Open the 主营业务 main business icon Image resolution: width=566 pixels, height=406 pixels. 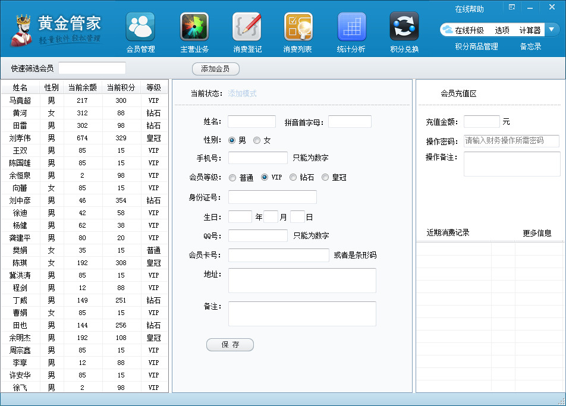click(194, 27)
